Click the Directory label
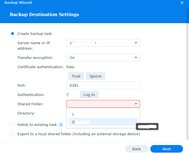The width and height of the screenshot is (189, 154). [26, 113]
